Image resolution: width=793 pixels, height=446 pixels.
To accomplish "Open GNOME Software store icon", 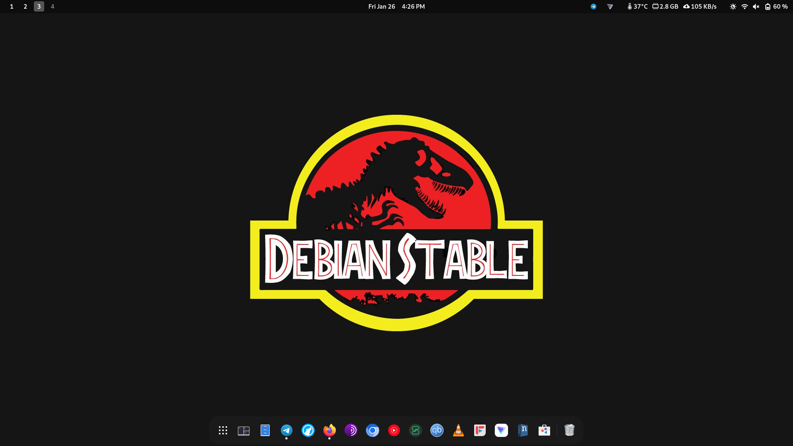I will pyautogui.click(x=544, y=430).
